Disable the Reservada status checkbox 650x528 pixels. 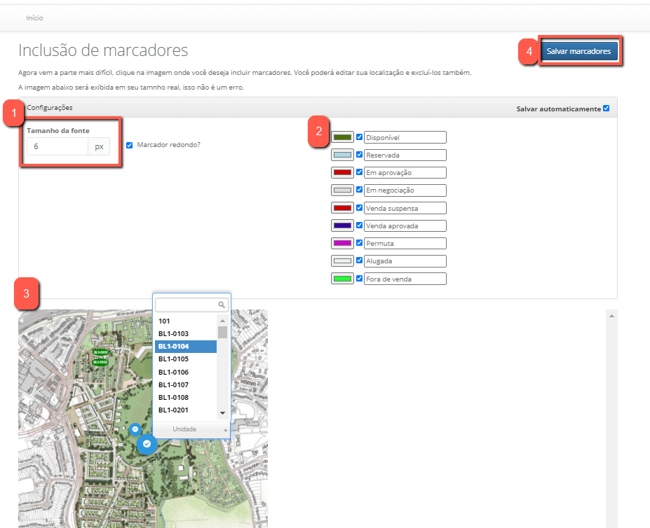click(360, 155)
